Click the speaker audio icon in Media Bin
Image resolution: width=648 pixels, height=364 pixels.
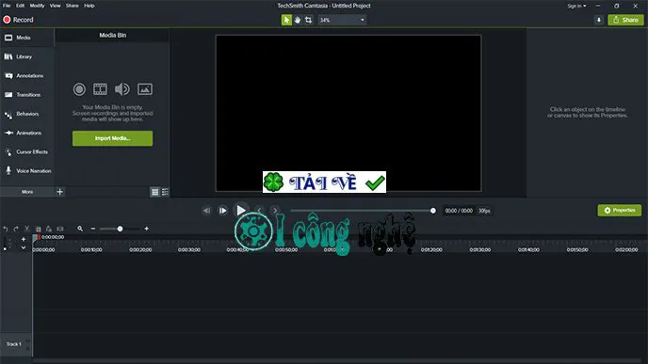click(121, 89)
